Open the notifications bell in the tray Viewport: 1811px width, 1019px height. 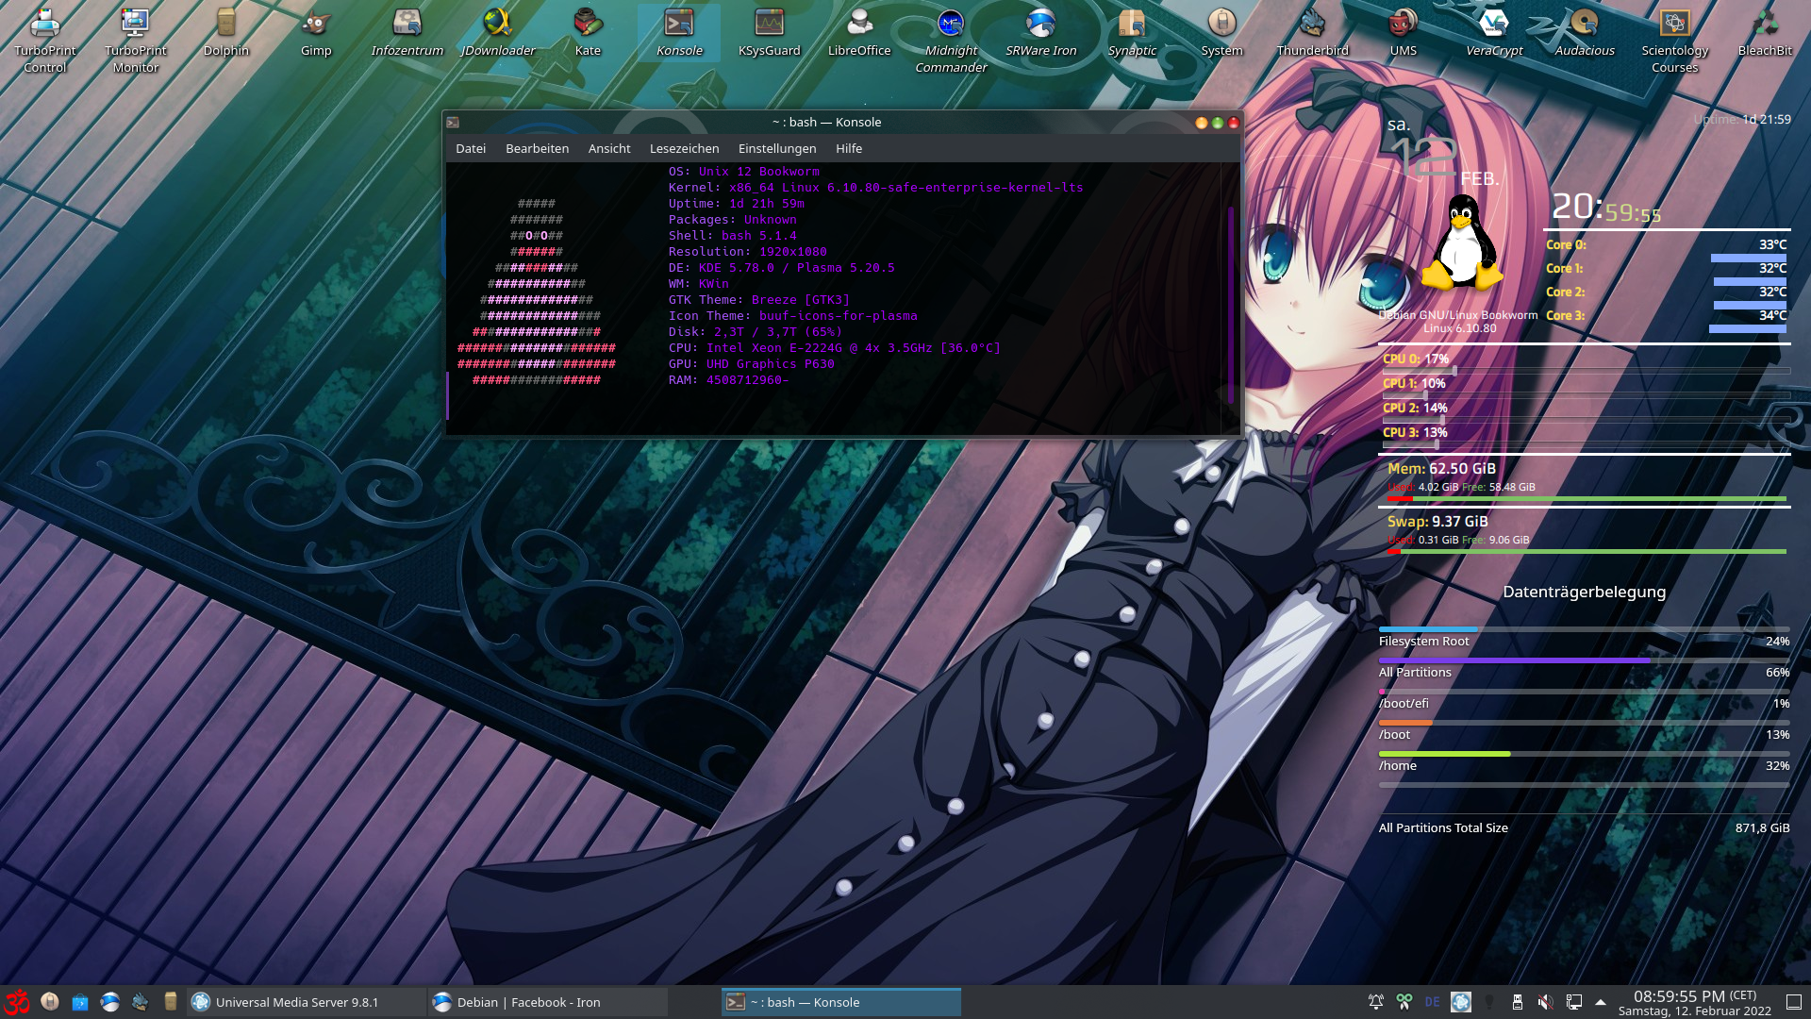click(x=1378, y=1002)
